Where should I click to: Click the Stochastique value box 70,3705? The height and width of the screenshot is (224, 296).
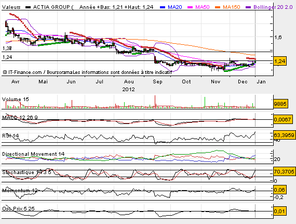click(284, 172)
